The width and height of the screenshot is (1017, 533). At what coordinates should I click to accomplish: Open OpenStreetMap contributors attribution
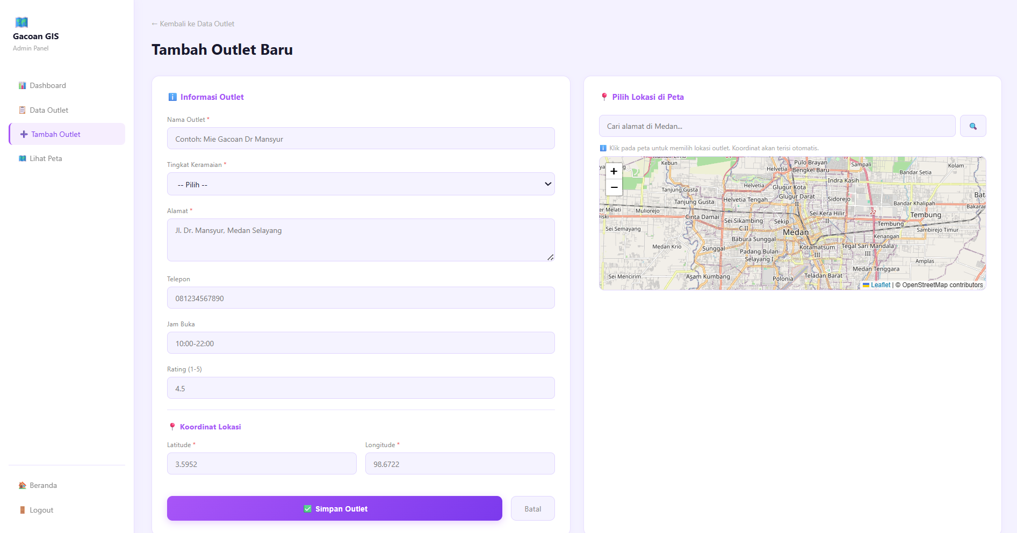(942, 285)
